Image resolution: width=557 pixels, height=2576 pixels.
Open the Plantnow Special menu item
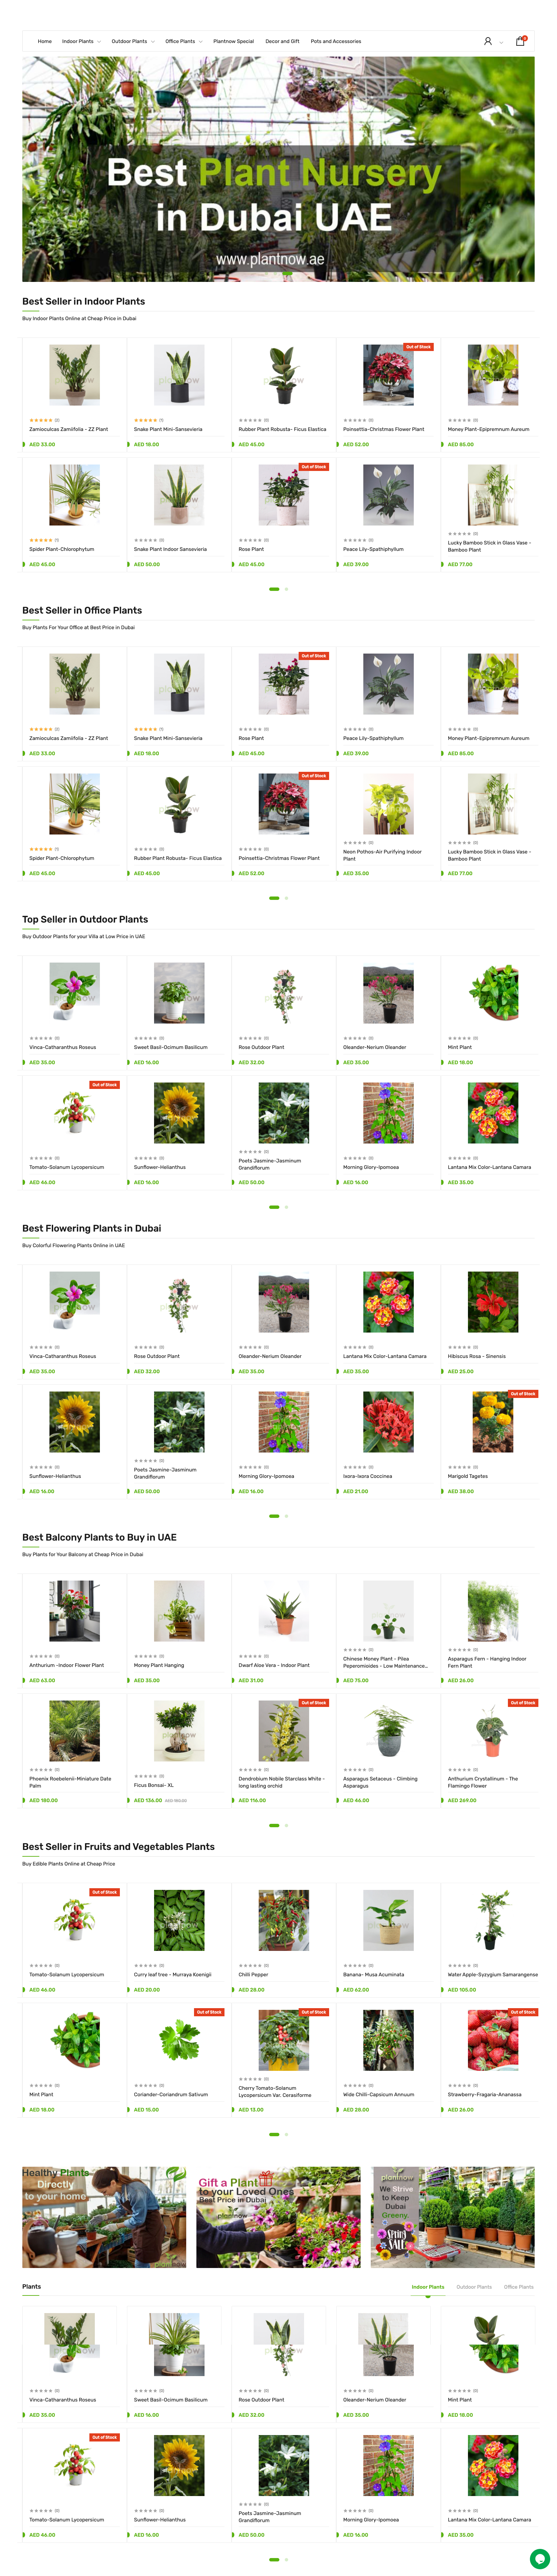point(233,41)
